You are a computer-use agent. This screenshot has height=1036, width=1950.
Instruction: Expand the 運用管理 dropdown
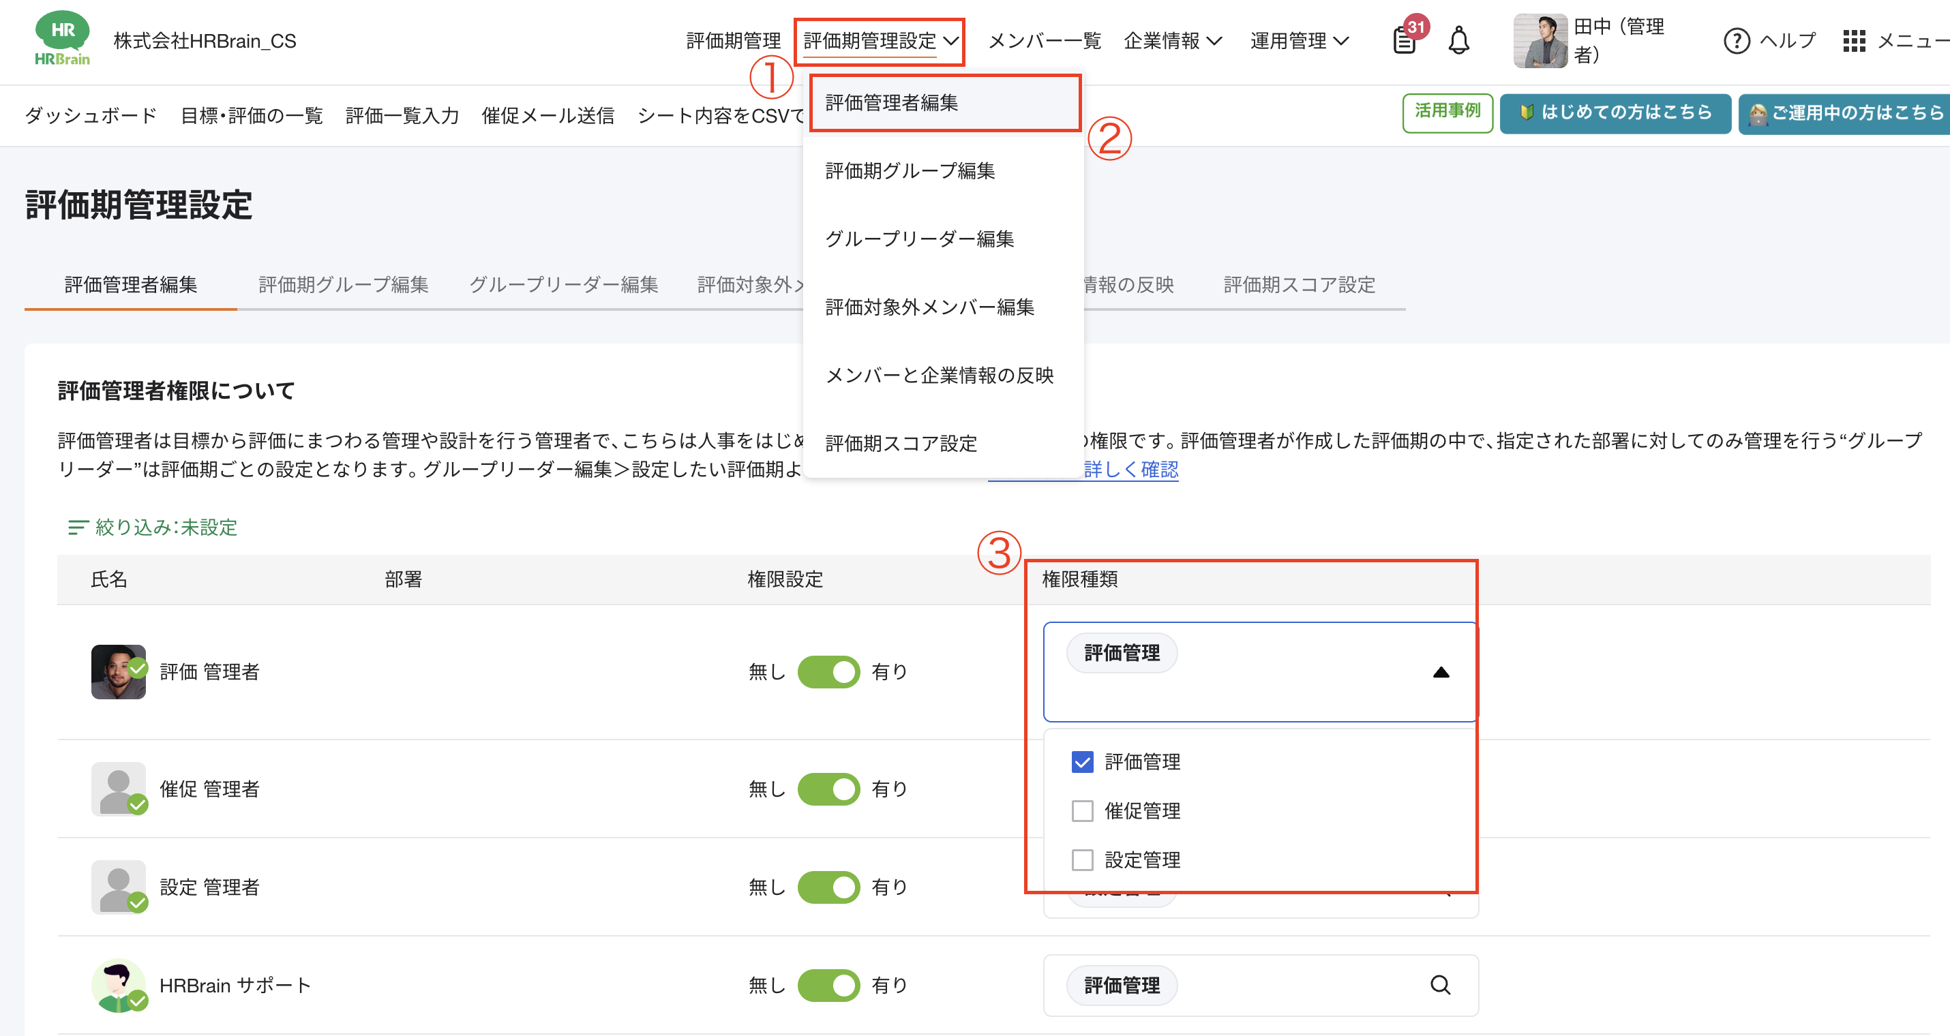coord(1297,41)
